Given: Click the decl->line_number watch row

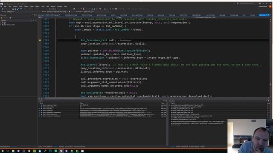Looking at the screenshot, I should [102, 107].
